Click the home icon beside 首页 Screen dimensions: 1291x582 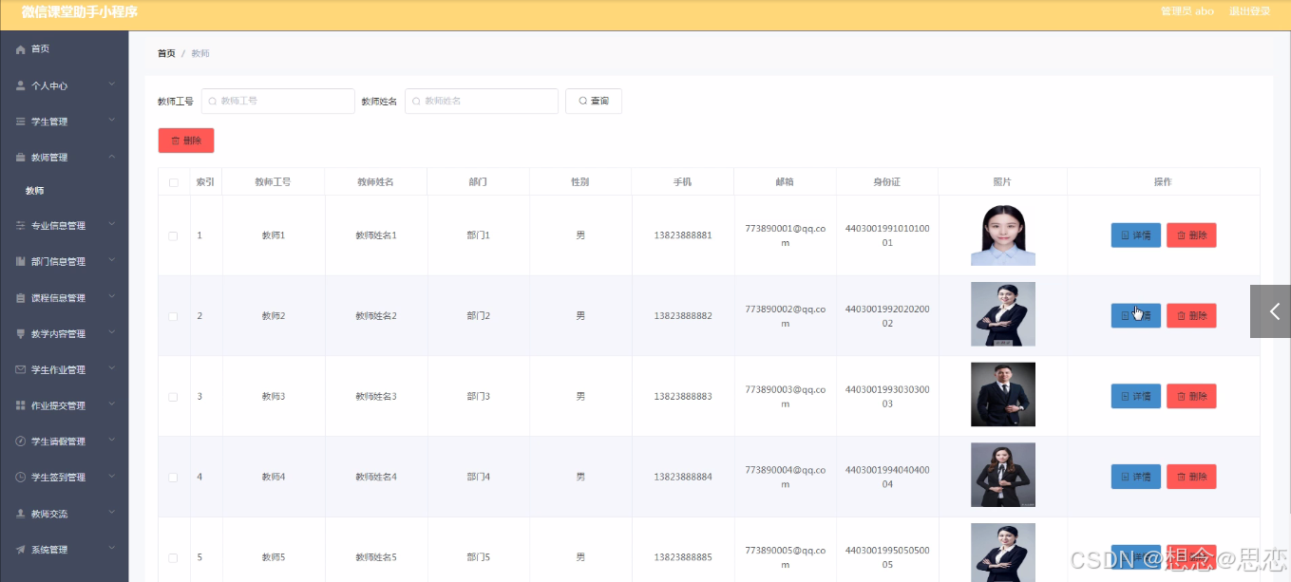click(x=20, y=49)
